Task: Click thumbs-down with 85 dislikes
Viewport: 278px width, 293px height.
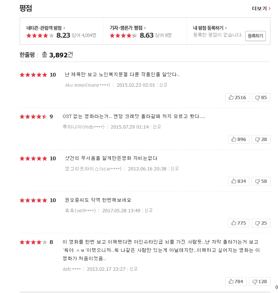Action: pyautogui.click(x=261, y=97)
